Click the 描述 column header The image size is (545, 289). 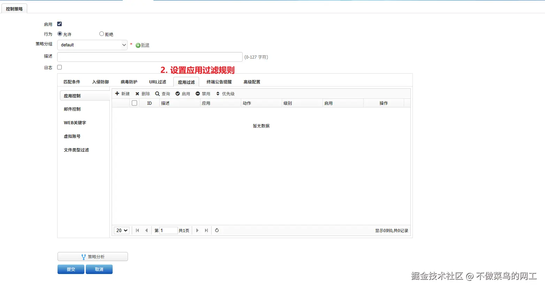coord(180,103)
